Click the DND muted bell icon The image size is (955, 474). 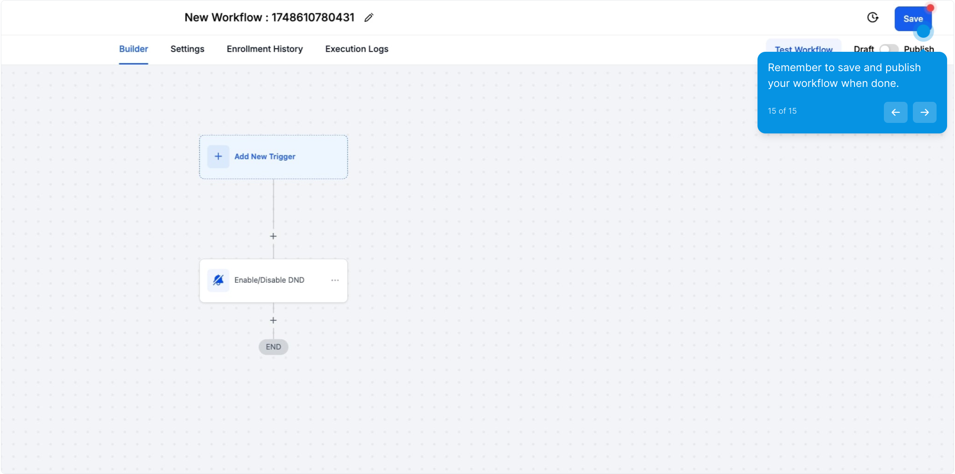coord(218,280)
